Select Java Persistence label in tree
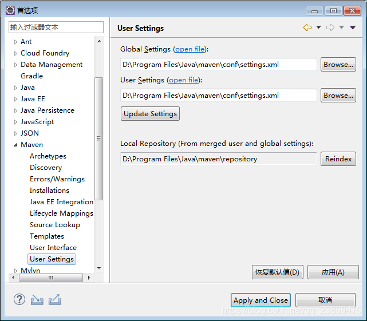 coord(48,110)
